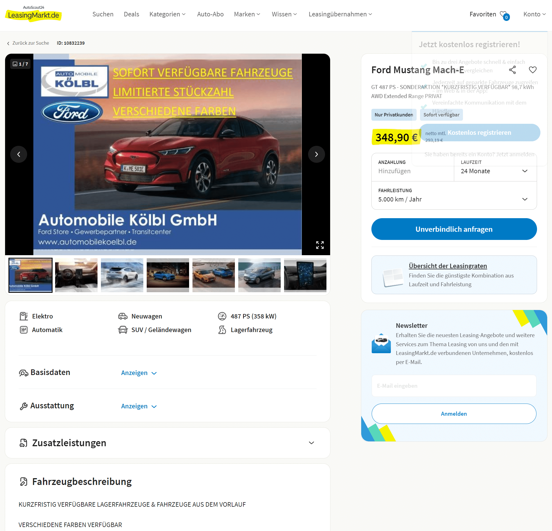Screen dimensions: 552x531
Task: Click the Neuwagen car icon
Action: (x=123, y=316)
